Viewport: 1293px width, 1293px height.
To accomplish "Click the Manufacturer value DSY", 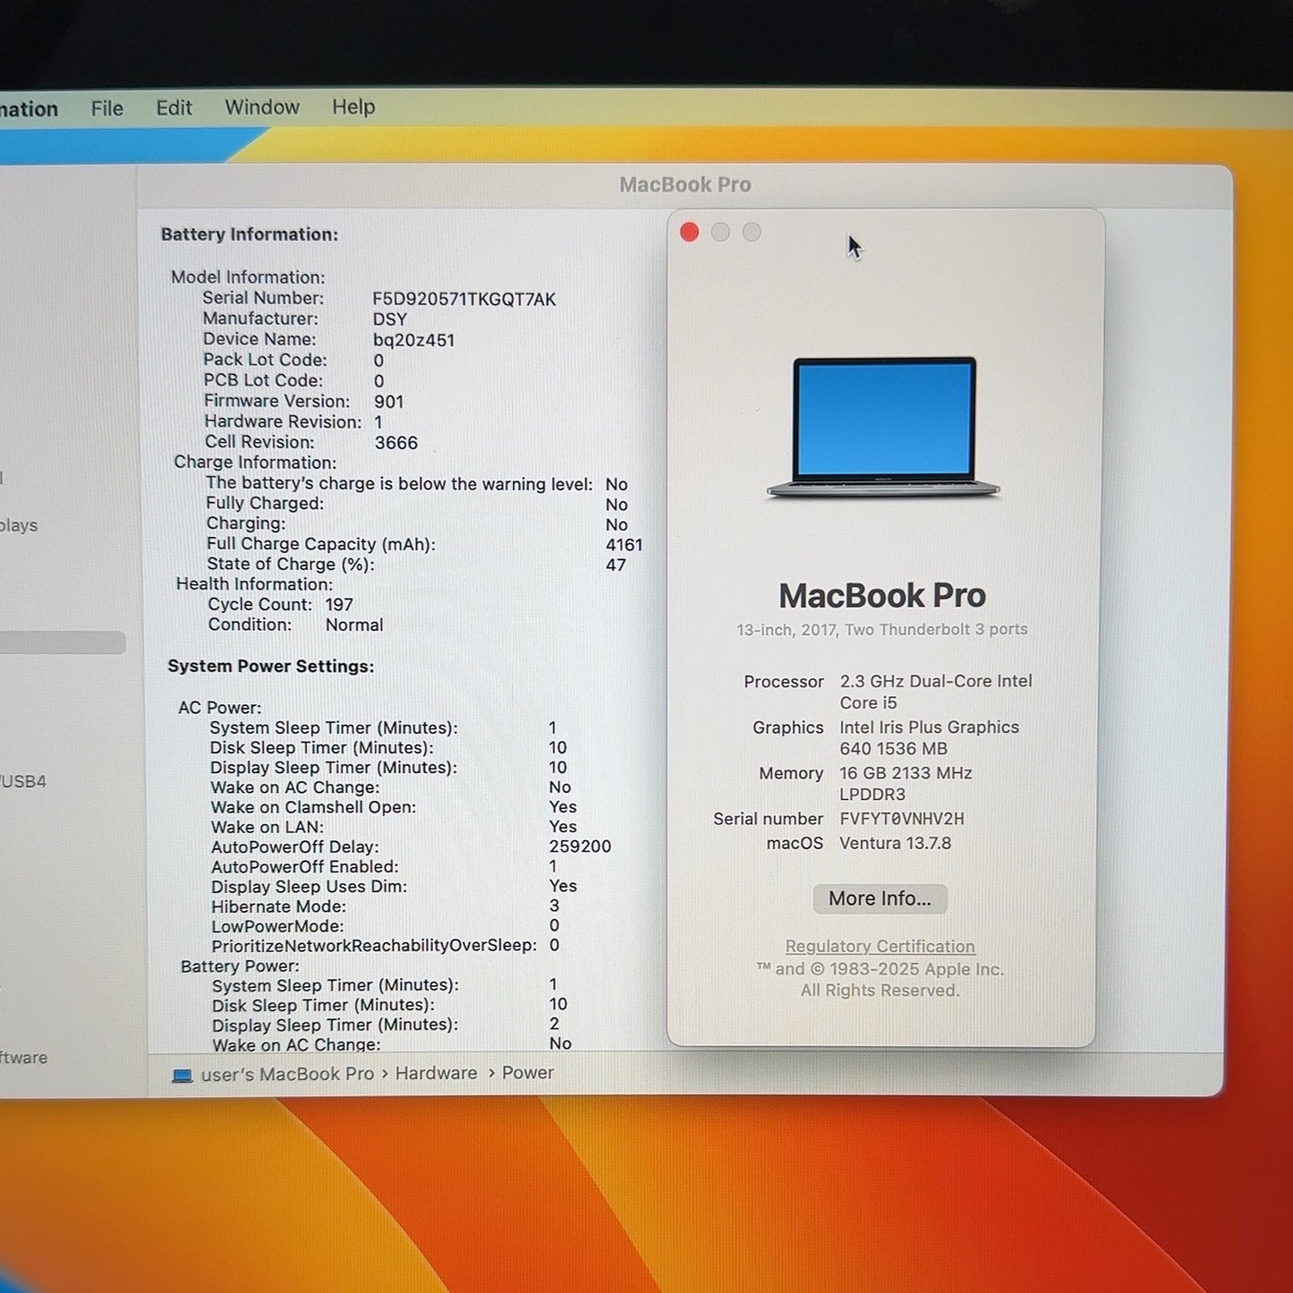I will coord(390,319).
